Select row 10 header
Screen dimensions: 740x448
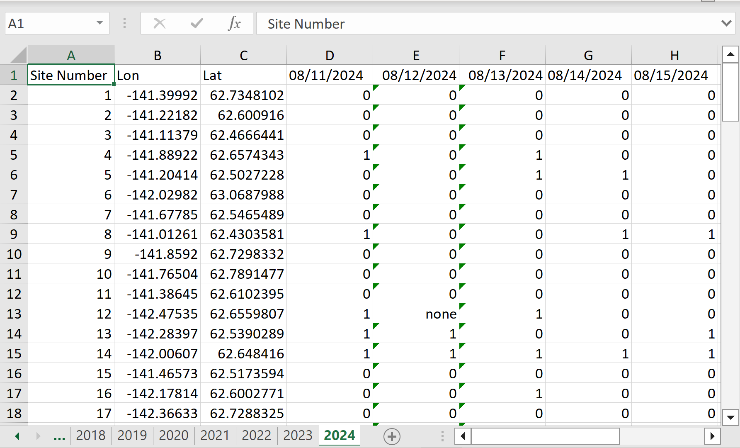(14, 254)
